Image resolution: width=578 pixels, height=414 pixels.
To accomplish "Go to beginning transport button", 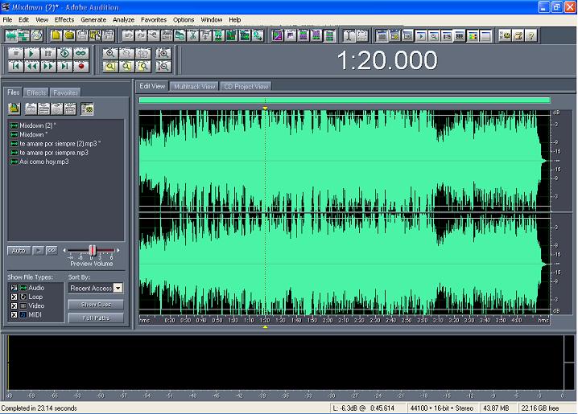I will pos(16,66).
